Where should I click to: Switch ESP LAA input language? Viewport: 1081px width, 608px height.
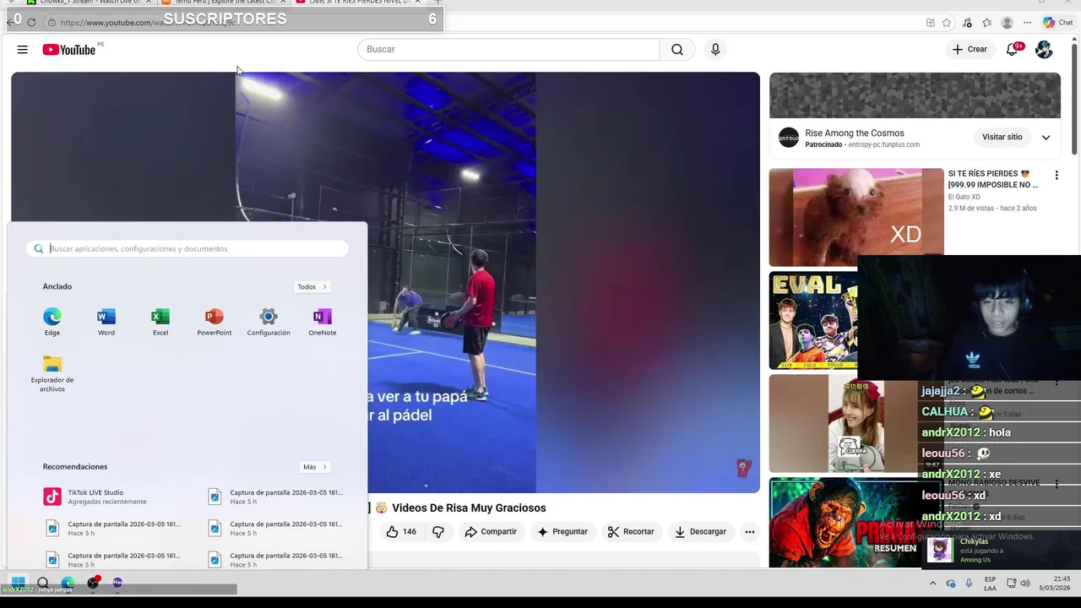tap(991, 584)
